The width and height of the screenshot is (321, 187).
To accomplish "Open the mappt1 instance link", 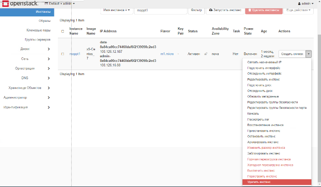I will pyautogui.click(x=75, y=54).
